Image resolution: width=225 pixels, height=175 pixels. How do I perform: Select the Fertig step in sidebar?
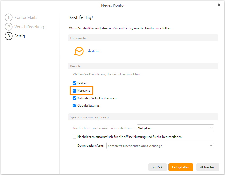(x=20, y=36)
